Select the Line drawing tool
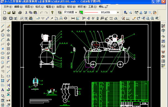Screen dimensions: 168x107 click(2, 26)
